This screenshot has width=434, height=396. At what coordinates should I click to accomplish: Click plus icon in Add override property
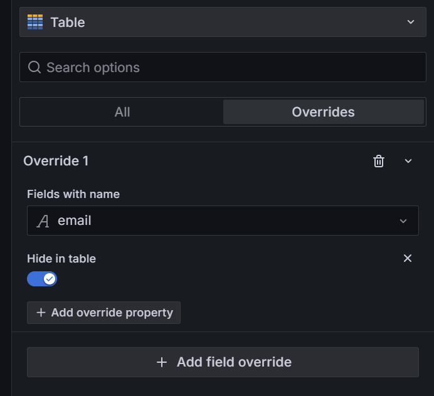41,313
